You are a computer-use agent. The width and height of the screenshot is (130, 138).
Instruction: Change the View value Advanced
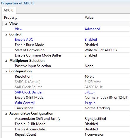pyautogui.click(x=92, y=29)
